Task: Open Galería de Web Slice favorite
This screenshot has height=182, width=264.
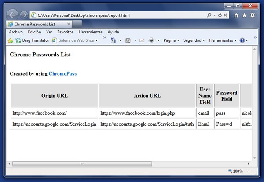Action: point(73,40)
